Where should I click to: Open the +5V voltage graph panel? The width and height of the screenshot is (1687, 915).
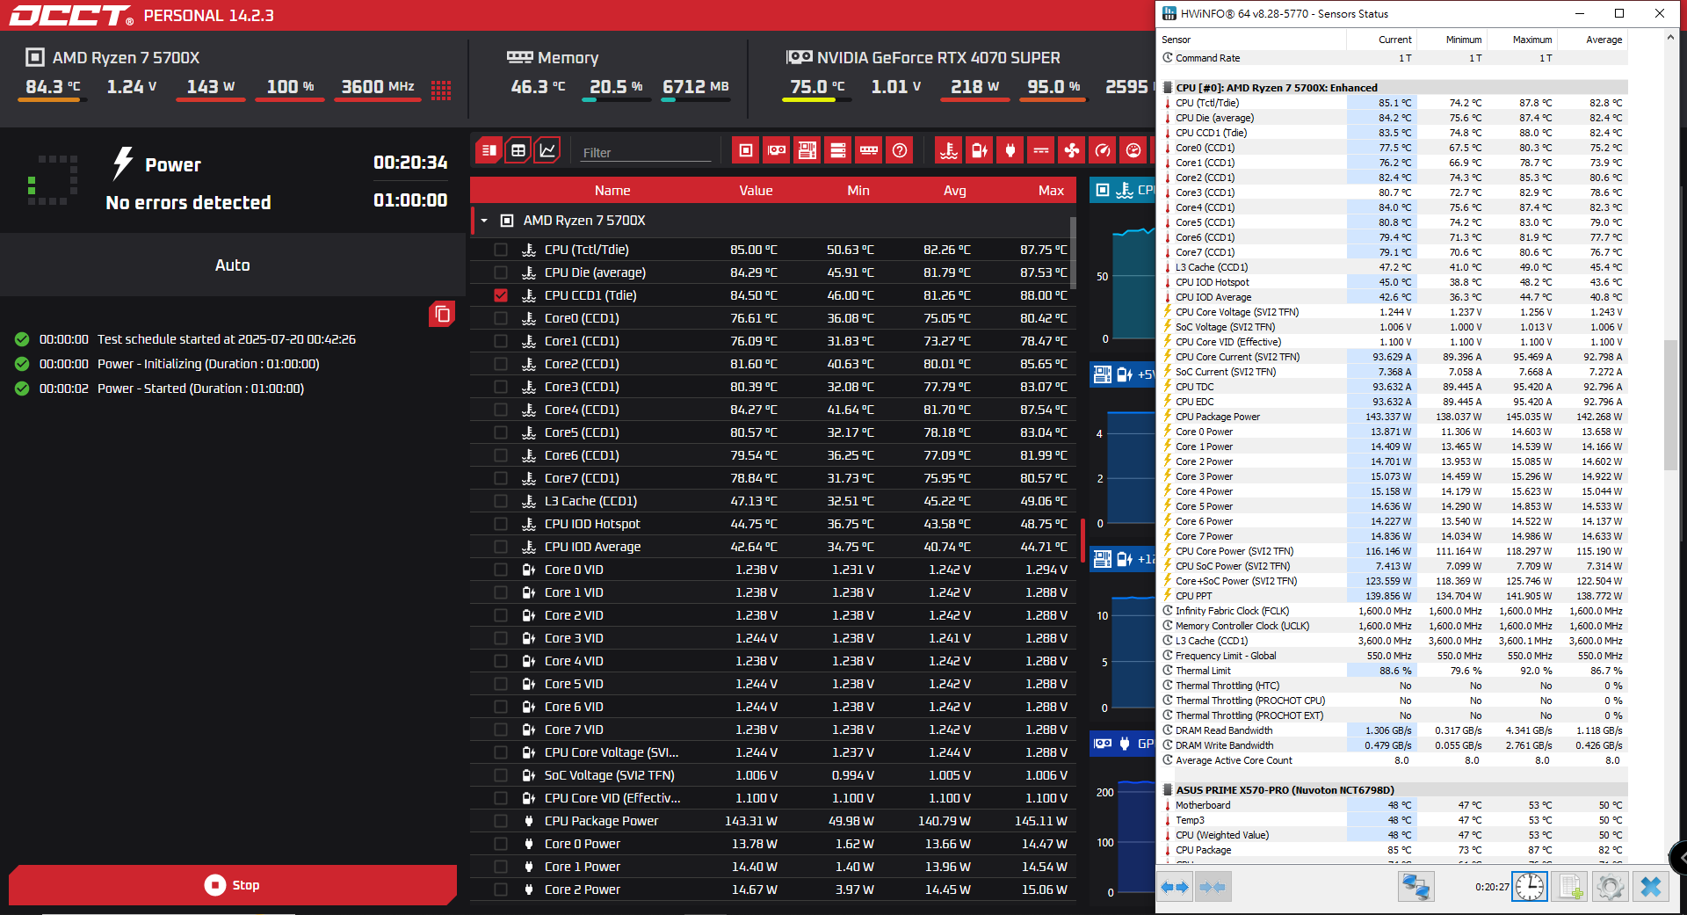[1123, 374]
